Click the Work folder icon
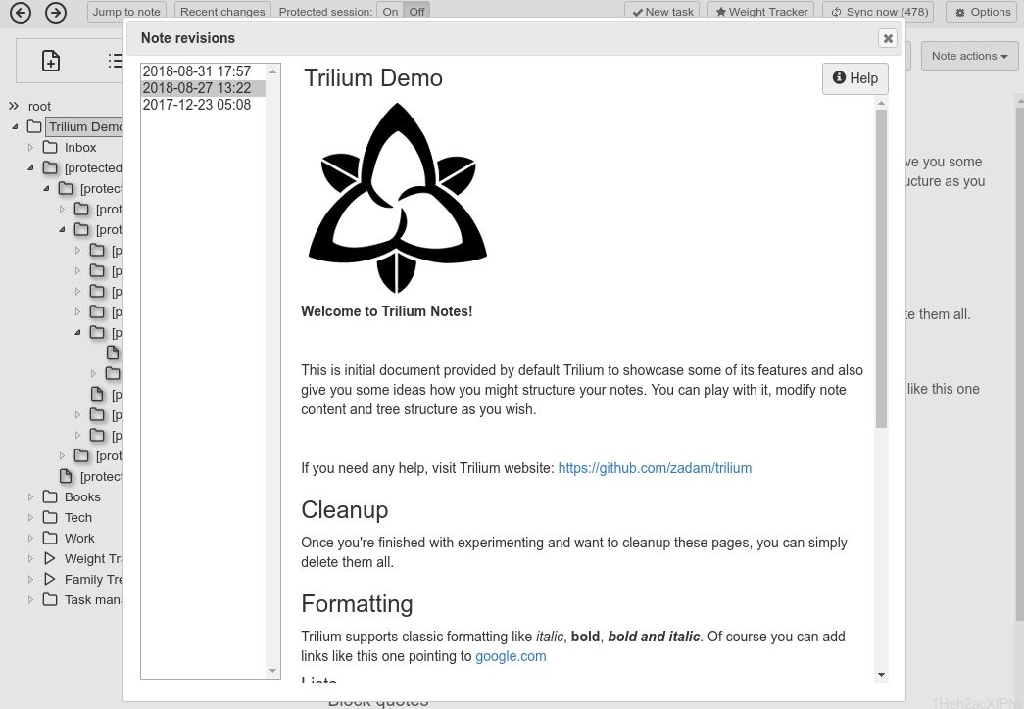Screen dimensions: 1024x709 point(50,538)
